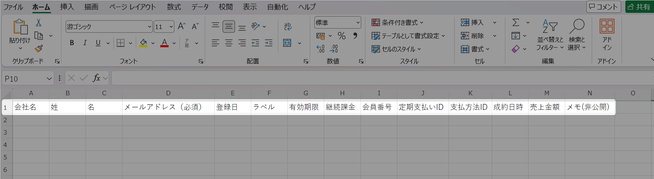
Task: Expand the number format 標準 dropdown
Action: (358, 23)
